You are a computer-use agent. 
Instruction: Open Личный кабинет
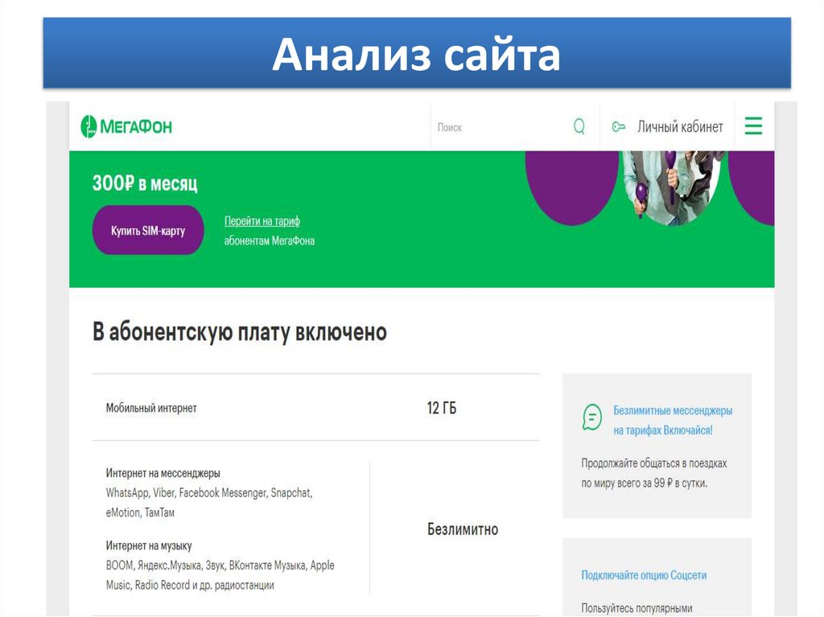pos(680,126)
